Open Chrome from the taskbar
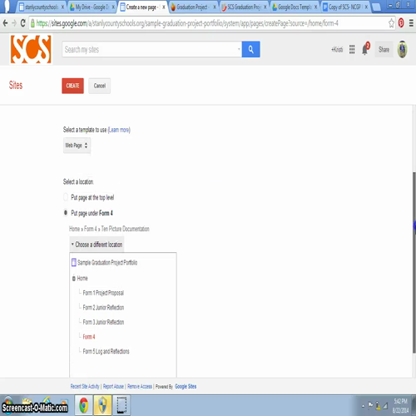Image resolution: width=416 pixels, height=416 pixels. pyautogui.click(x=83, y=405)
